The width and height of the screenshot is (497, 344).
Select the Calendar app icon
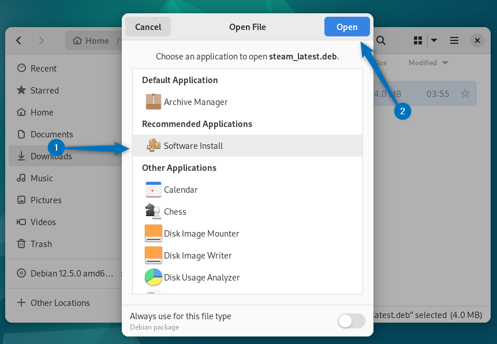tap(154, 190)
